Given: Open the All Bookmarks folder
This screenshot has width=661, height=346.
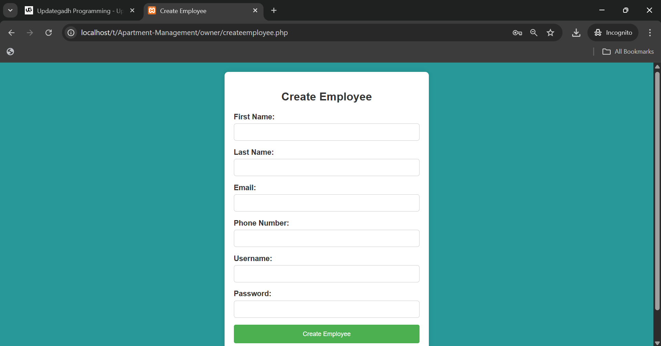Looking at the screenshot, I should pyautogui.click(x=628, y=52).
